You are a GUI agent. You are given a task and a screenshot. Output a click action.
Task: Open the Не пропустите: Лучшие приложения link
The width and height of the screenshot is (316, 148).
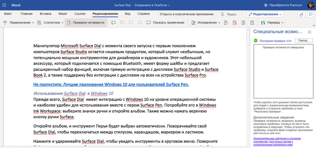tap(111, 85)
